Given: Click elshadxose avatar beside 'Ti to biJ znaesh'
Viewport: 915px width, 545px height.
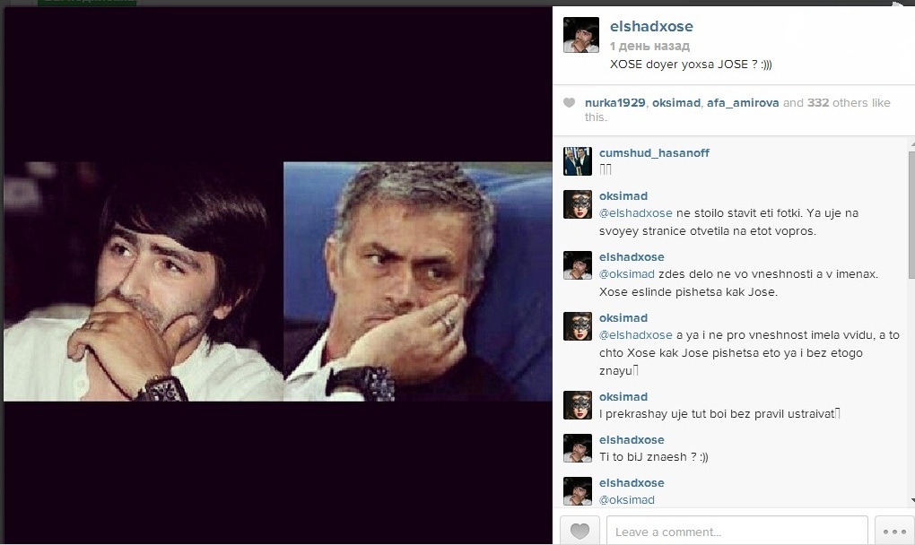Looking at the screenshot, I should coord(578,448).
